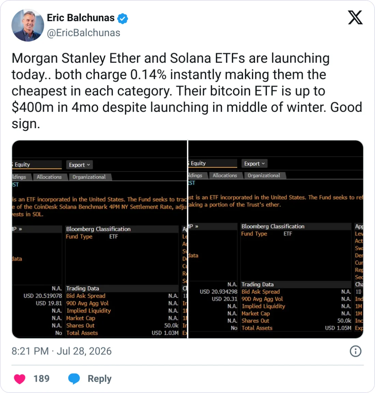Open the tweet info circle icon
Screen dimensions: 375x393
click(x=356, y=351)
